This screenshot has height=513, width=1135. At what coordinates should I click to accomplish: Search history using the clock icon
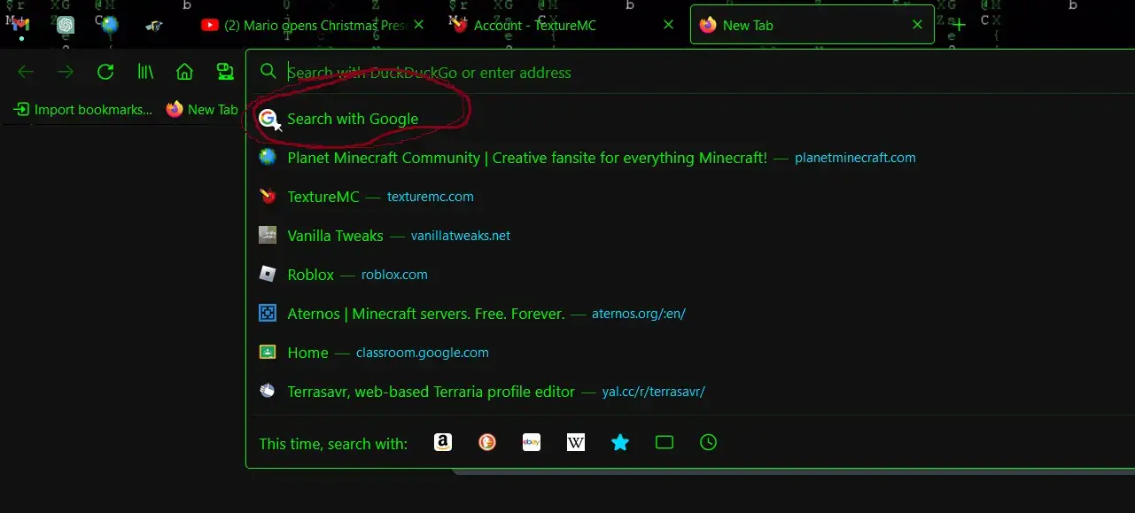[x=708, y=442]
